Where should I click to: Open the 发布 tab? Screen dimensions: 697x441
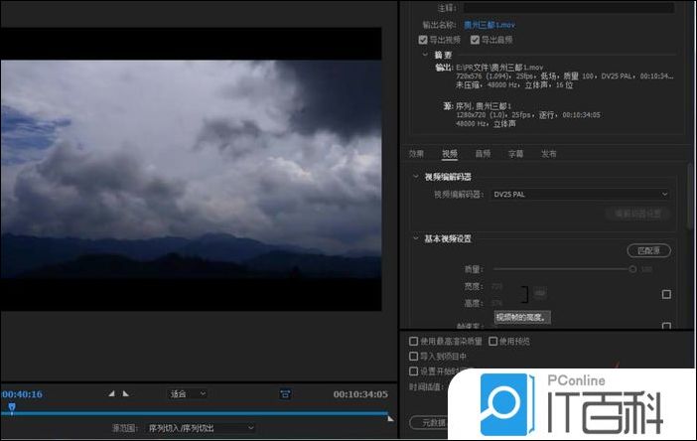point(548,154)
